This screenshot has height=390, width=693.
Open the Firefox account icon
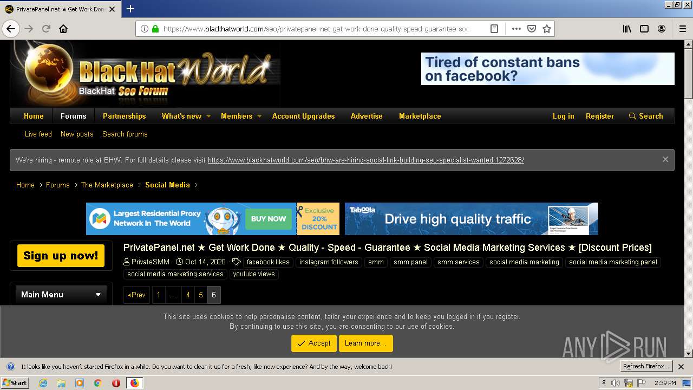tap(662, 29)
